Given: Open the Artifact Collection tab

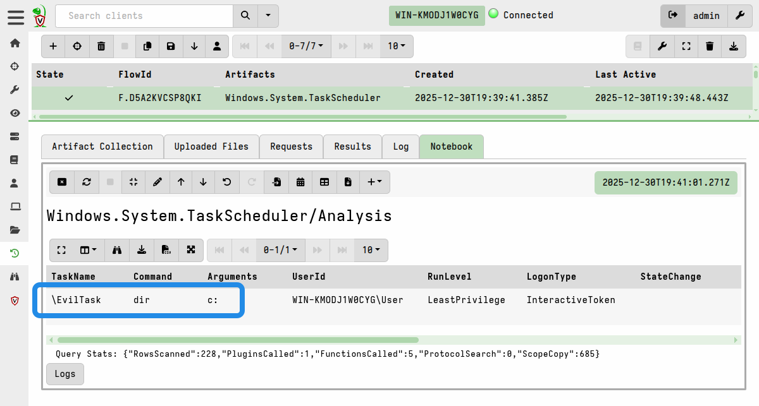Looking at the screenshot, I should point(102,146).
